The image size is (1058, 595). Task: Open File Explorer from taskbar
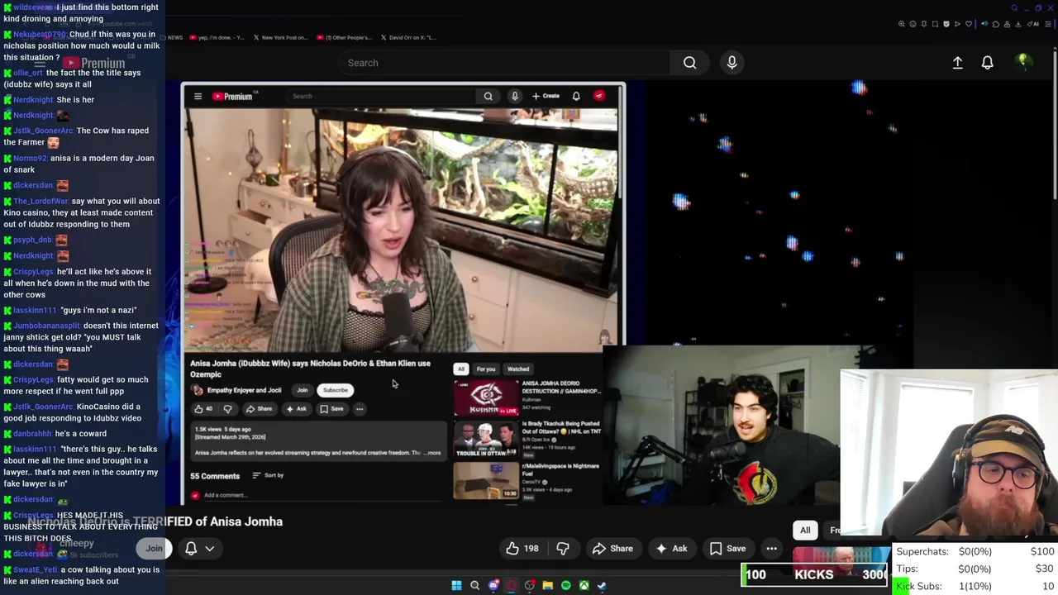(547, 585)
